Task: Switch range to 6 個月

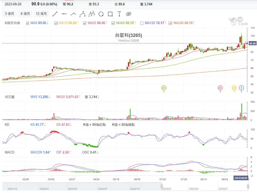Action: (x=25, y=14)
